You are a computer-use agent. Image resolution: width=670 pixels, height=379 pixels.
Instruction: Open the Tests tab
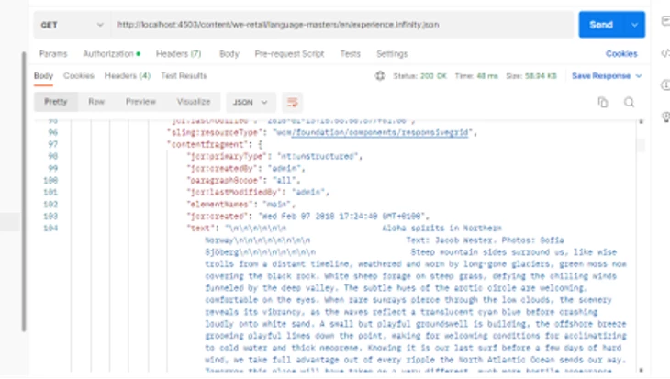pyautogui.click(x=350, y=54)
